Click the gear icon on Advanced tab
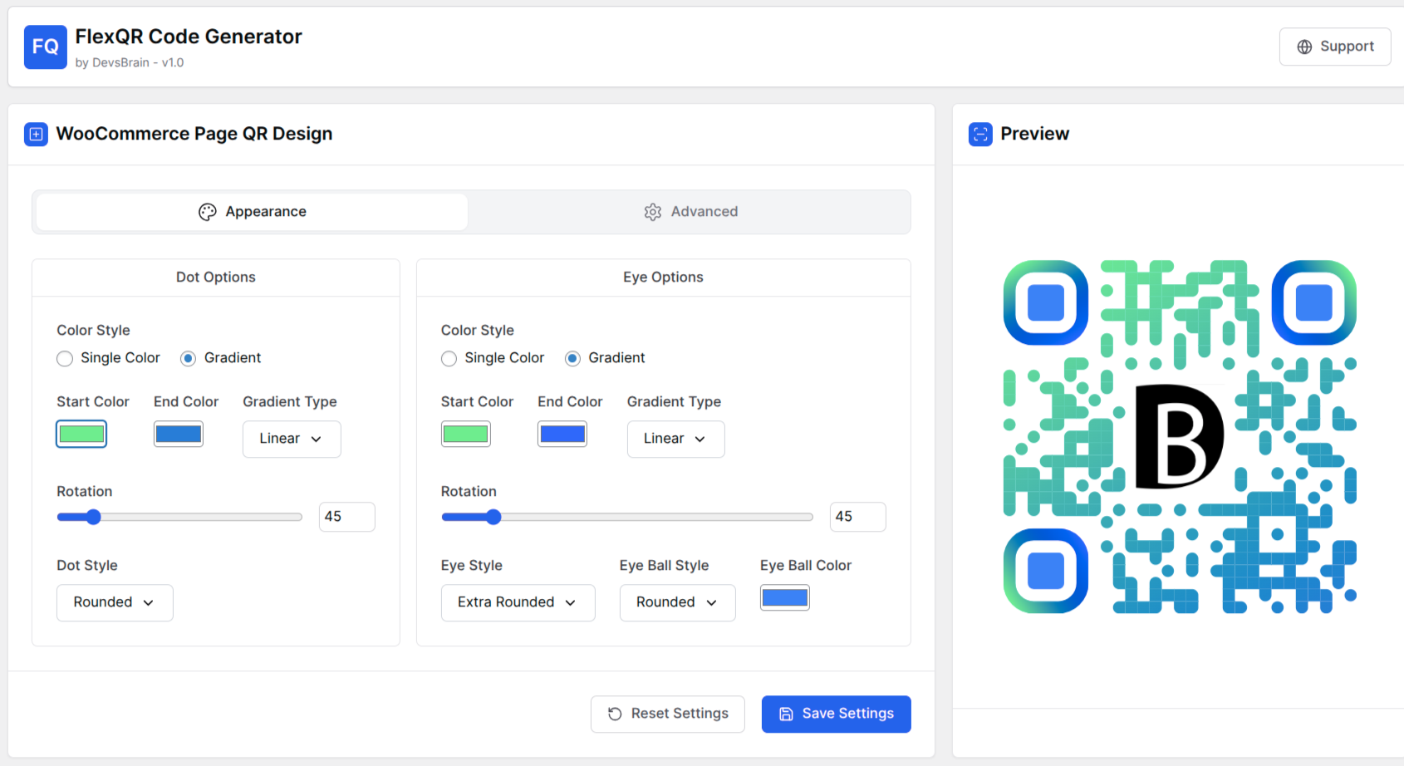The height and width of the screenshot is (766, 1404). pos(653,212)
